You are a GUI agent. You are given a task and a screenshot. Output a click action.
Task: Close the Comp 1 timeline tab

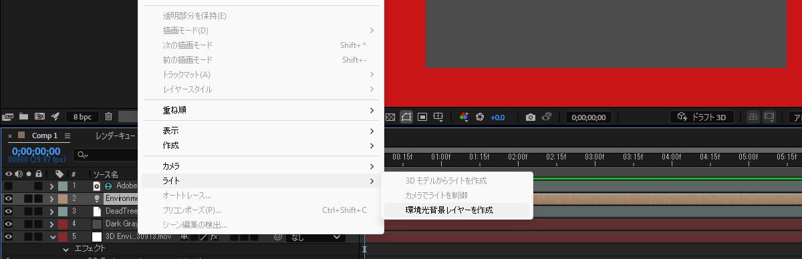(x=10, y=136)
